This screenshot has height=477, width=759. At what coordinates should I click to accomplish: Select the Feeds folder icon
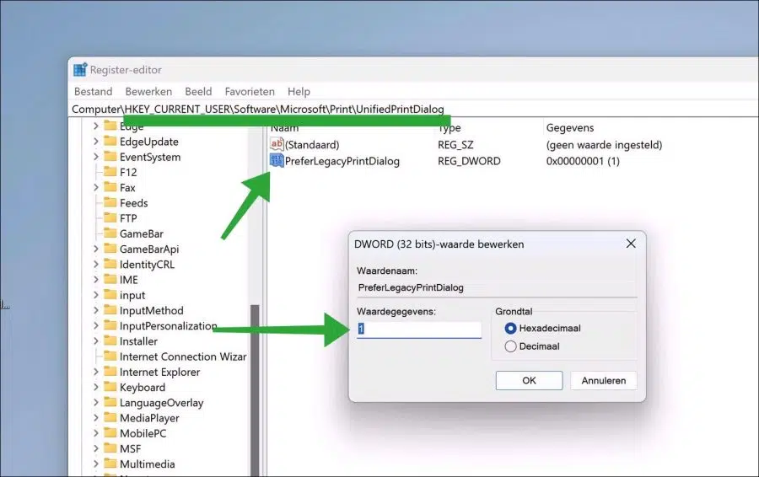tap(110, 203)
